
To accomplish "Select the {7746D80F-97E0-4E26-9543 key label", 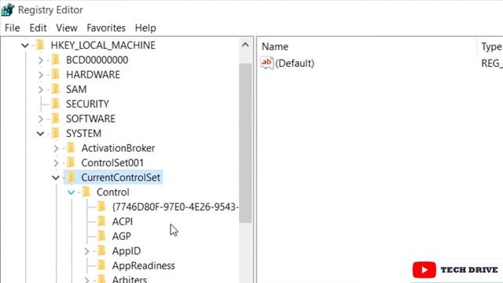I will [175, 207].
